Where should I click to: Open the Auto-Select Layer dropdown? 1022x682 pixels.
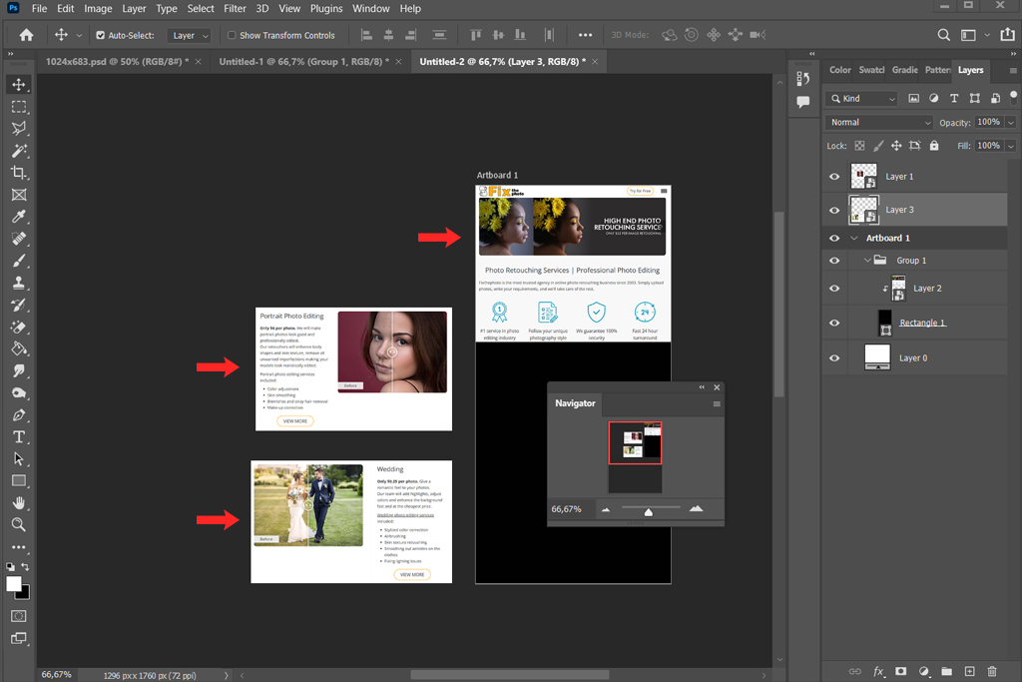tap(189, 35)
